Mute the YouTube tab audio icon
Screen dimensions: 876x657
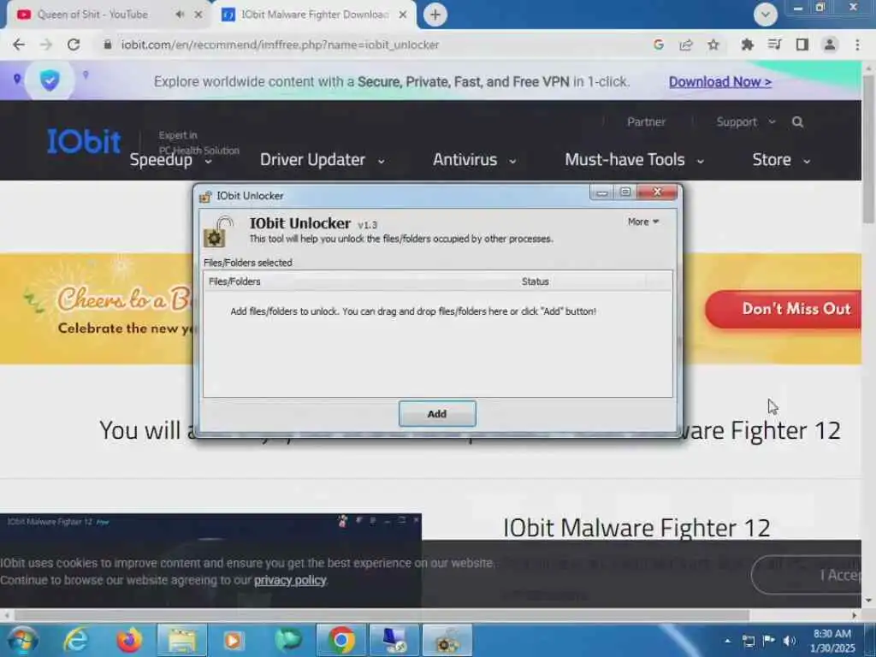point(180,15)
